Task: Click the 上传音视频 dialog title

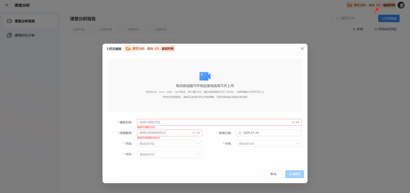Action: 114,49
